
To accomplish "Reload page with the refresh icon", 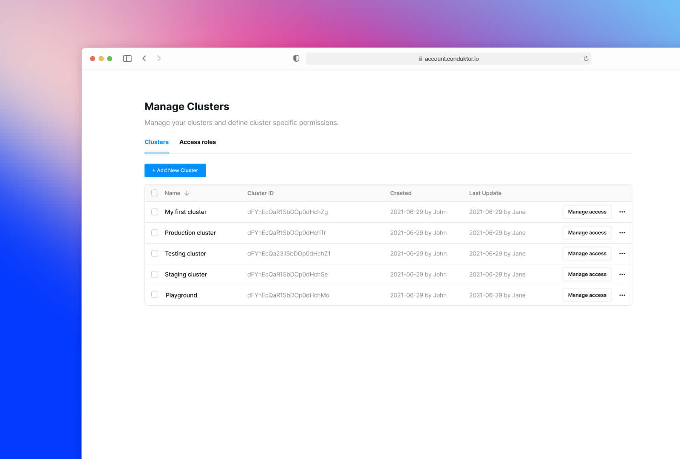I will pos(586,59).
